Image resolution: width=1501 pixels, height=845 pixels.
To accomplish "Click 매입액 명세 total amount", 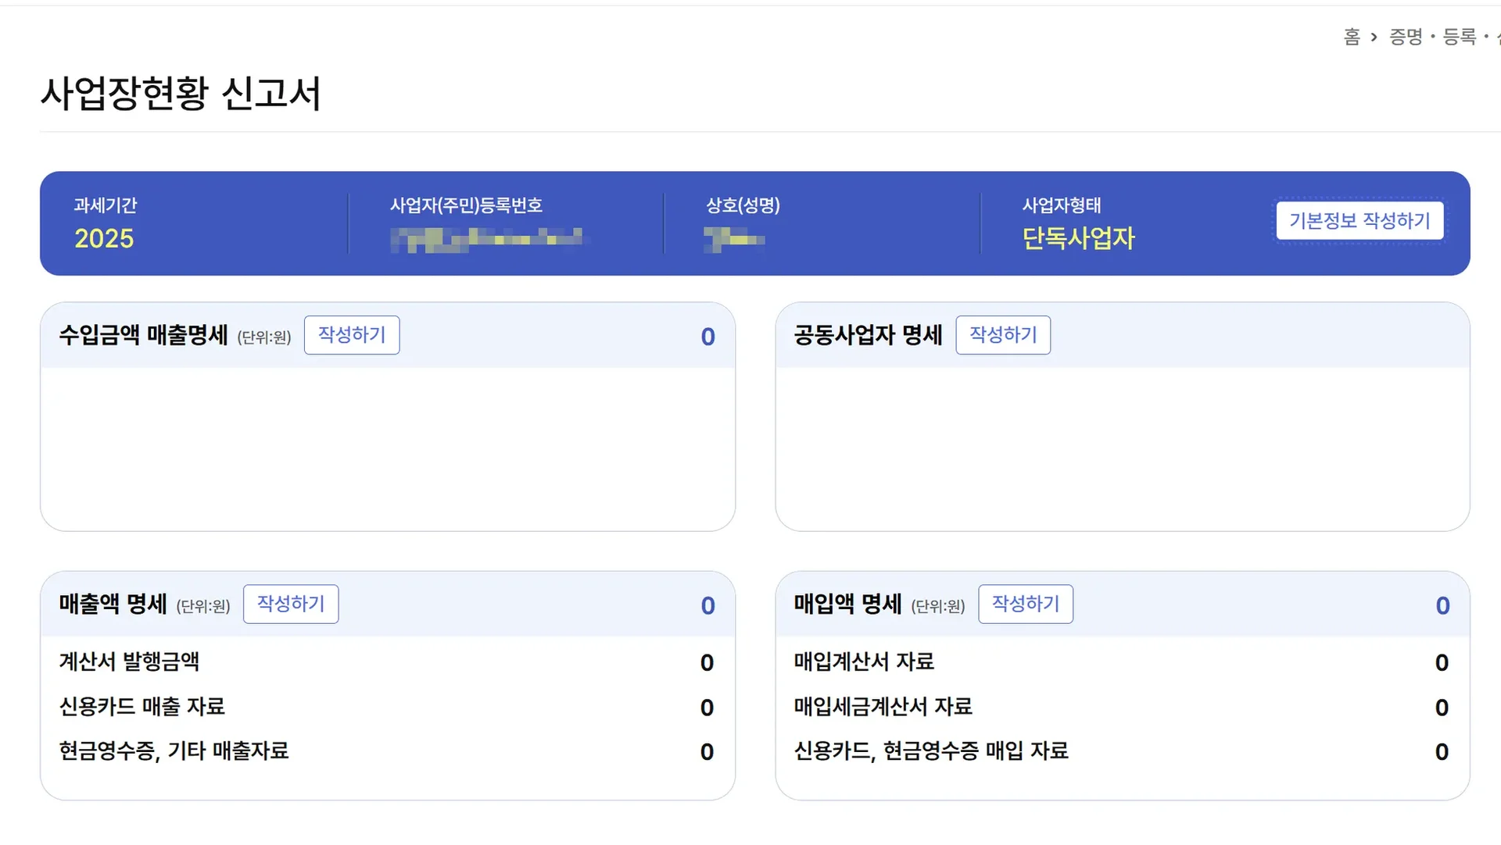I will (x=1442, y=605).
